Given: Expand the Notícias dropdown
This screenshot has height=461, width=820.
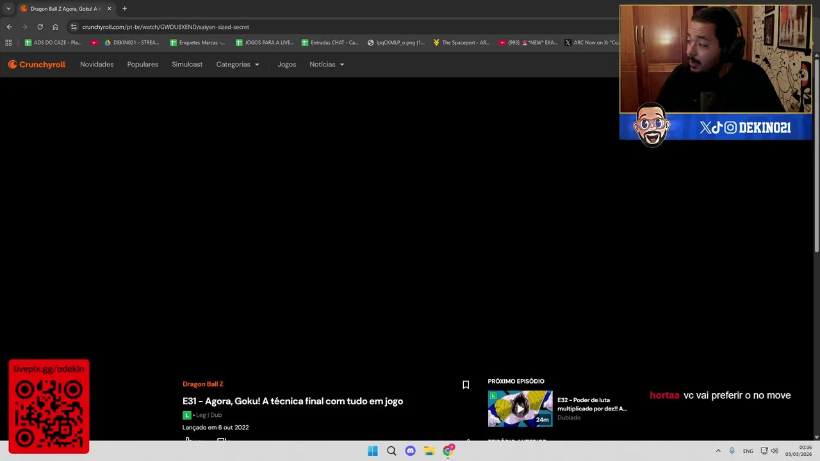Looking at the screenshot, I should point(327,64).
